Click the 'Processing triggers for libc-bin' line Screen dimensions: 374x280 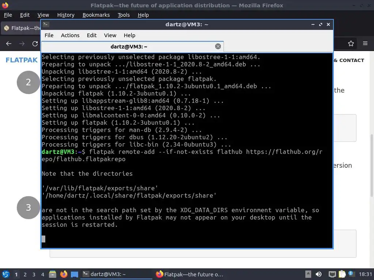point(136,144)
